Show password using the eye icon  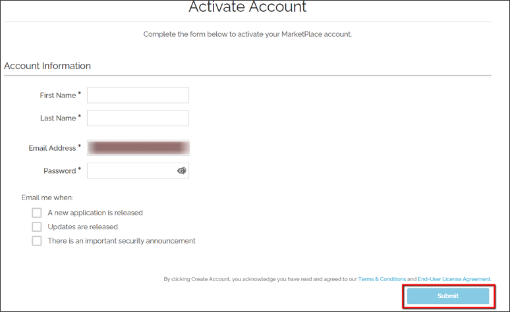(182, 171)
